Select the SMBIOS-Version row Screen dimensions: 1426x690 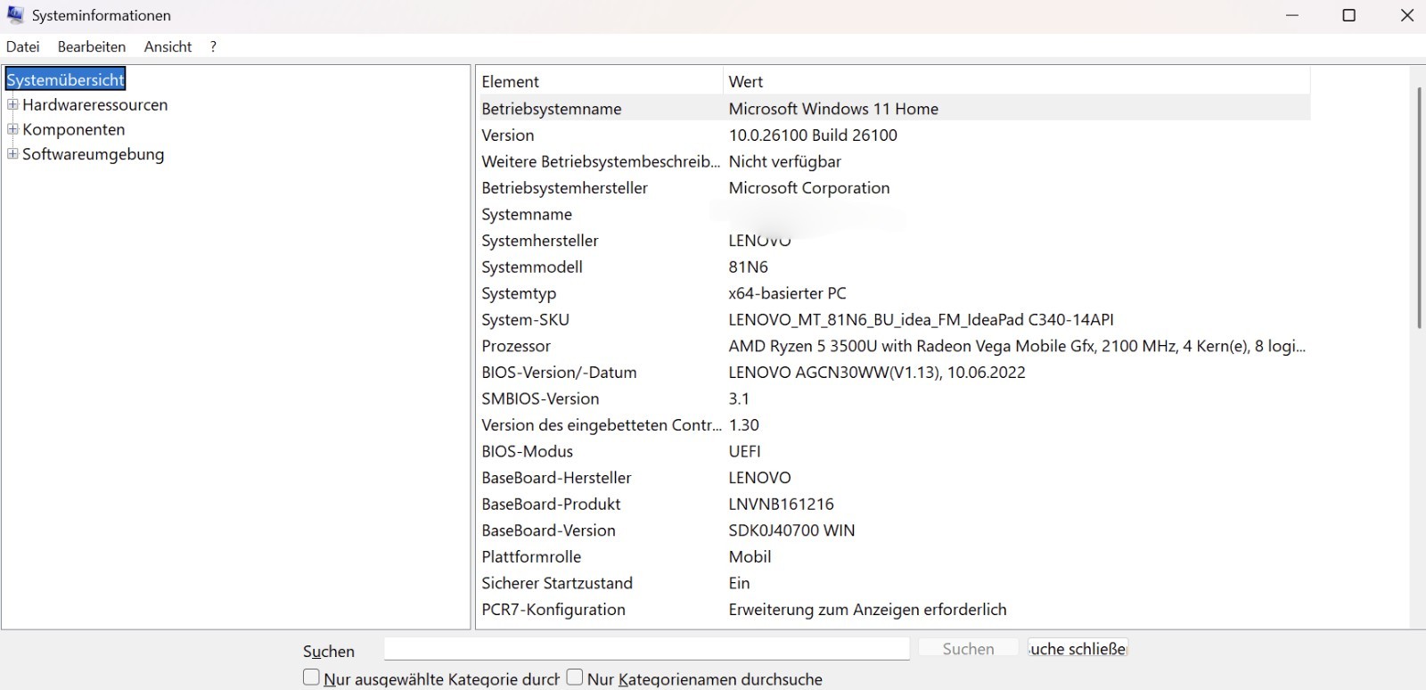click(893, 398)
